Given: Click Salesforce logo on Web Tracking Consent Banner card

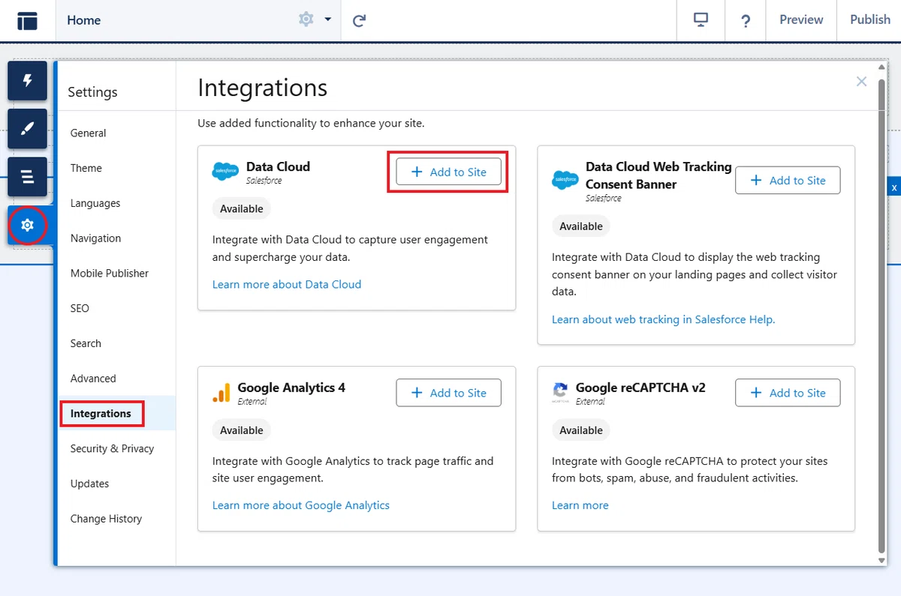Looking at the screenshot, I should click(565, 180).
